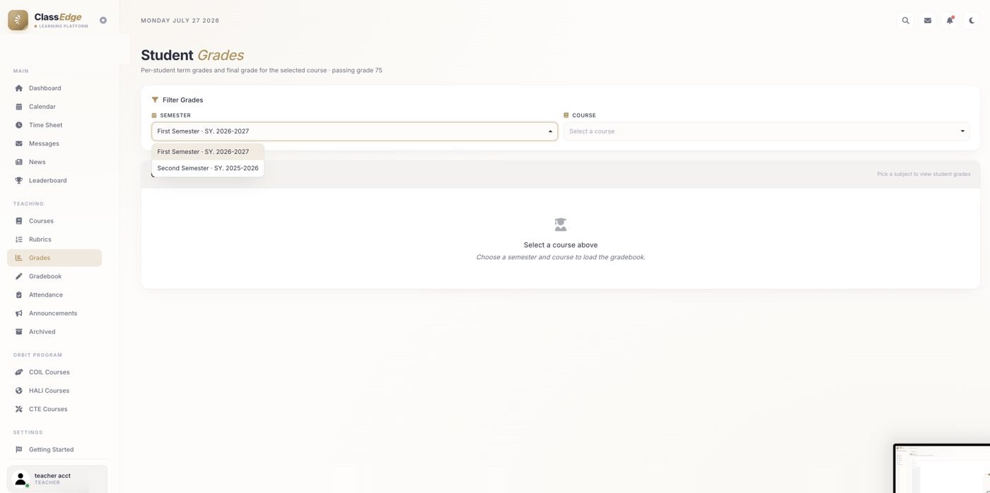Choose First Semester · SY. 2026-2027 option

pos(208,152)
